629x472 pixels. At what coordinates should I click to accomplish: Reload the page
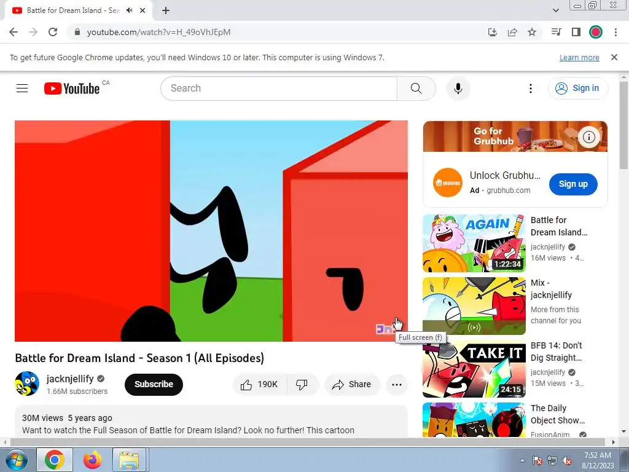[x=53, y=32]
